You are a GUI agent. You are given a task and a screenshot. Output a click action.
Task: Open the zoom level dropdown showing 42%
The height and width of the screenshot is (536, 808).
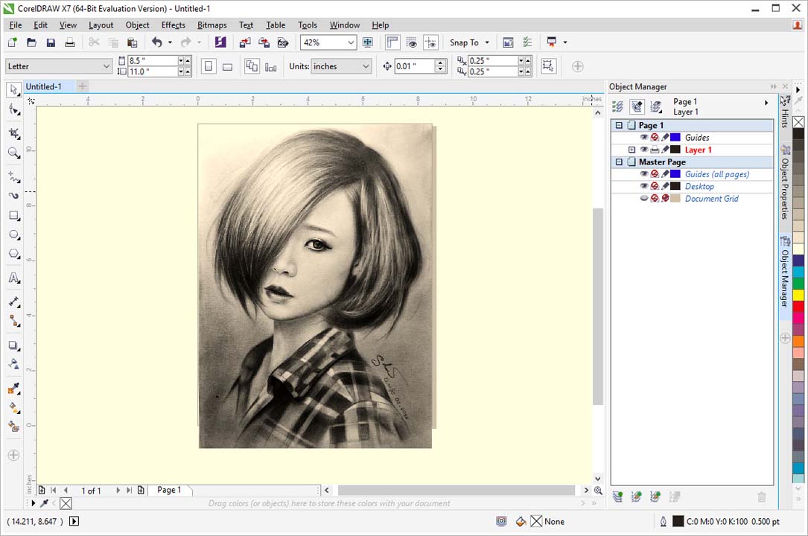pos(350,42)
